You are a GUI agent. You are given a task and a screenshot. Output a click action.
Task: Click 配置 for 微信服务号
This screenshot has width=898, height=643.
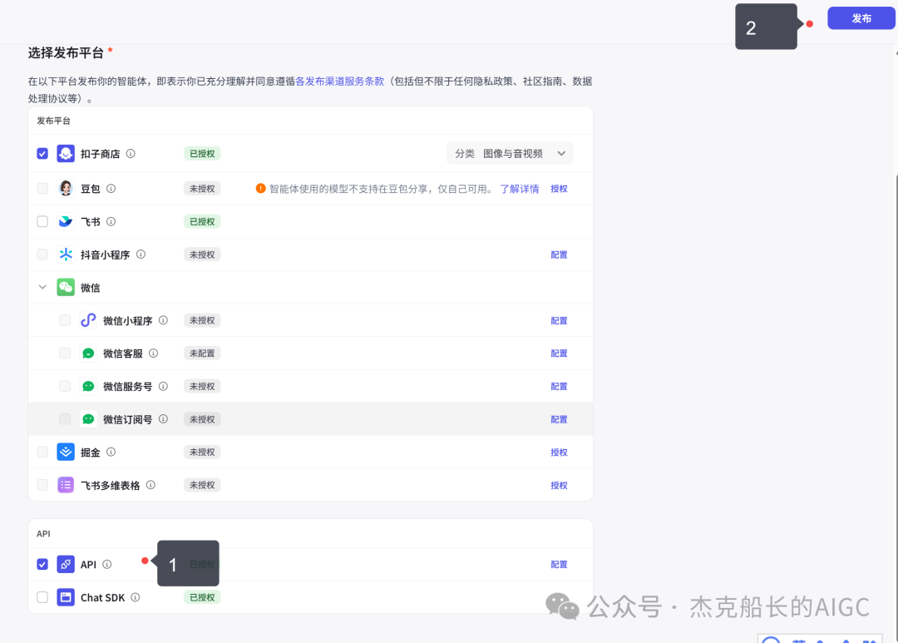[559, 386]
